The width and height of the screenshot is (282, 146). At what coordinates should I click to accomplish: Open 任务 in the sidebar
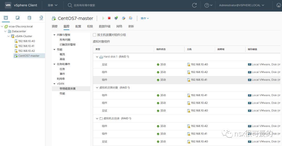[x=62, y=69]
